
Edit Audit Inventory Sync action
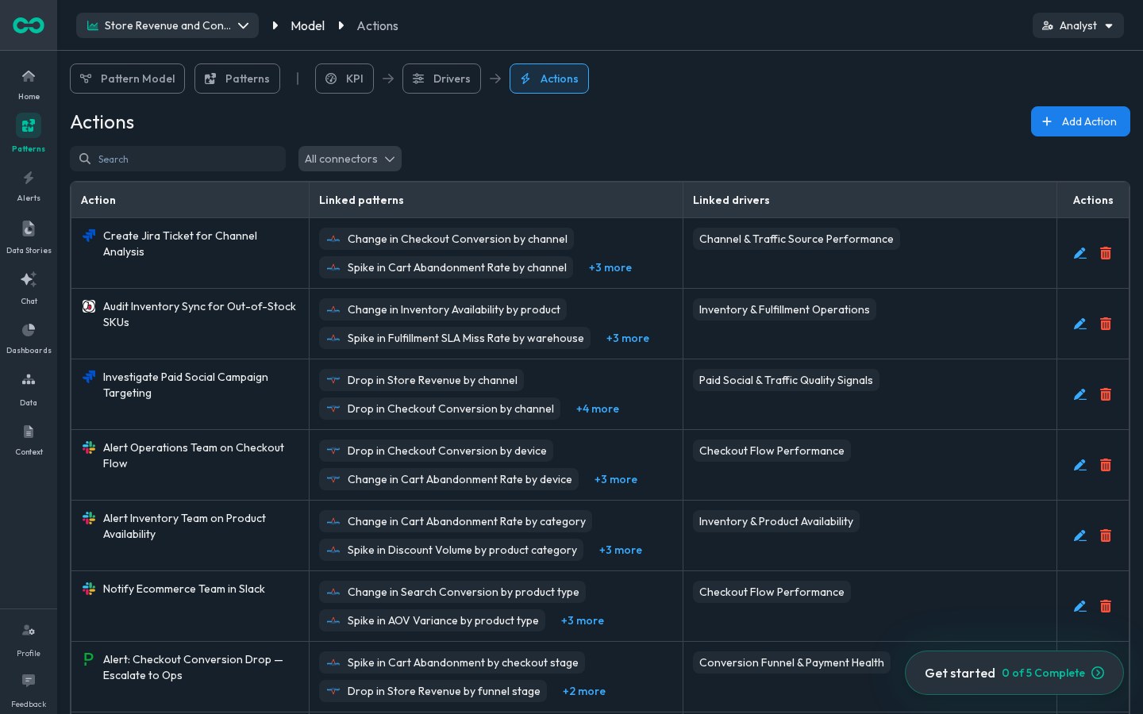pyautogui.click(x=1080, y=324)
